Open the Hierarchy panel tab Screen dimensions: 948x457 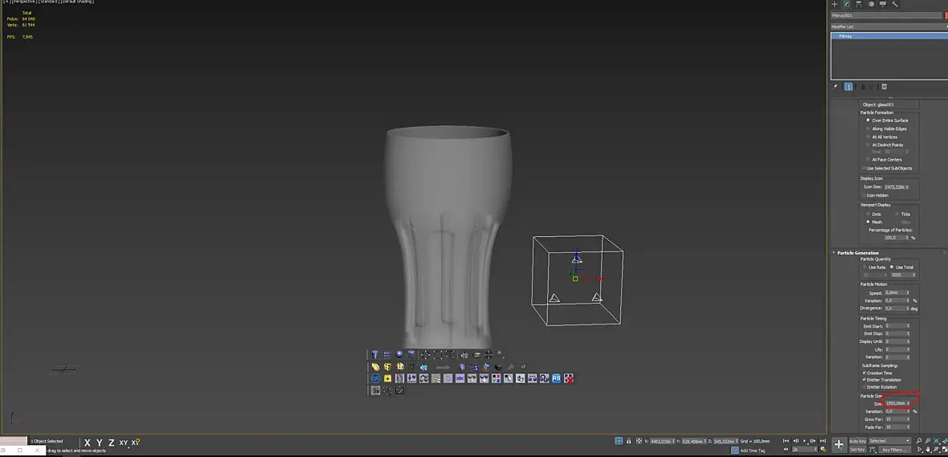(859, 4)
